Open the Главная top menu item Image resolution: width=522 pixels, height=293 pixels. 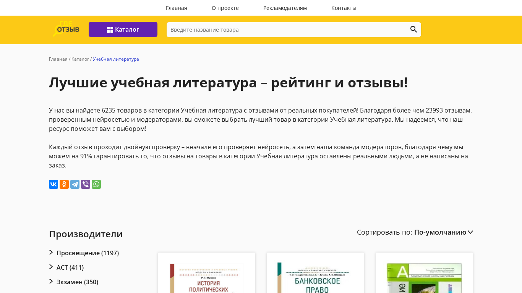[177, 8]
